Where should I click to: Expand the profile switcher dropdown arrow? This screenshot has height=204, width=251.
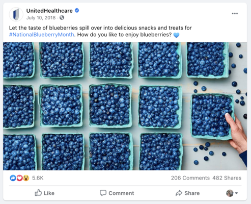pyautogui.click(x=236, y=193)
